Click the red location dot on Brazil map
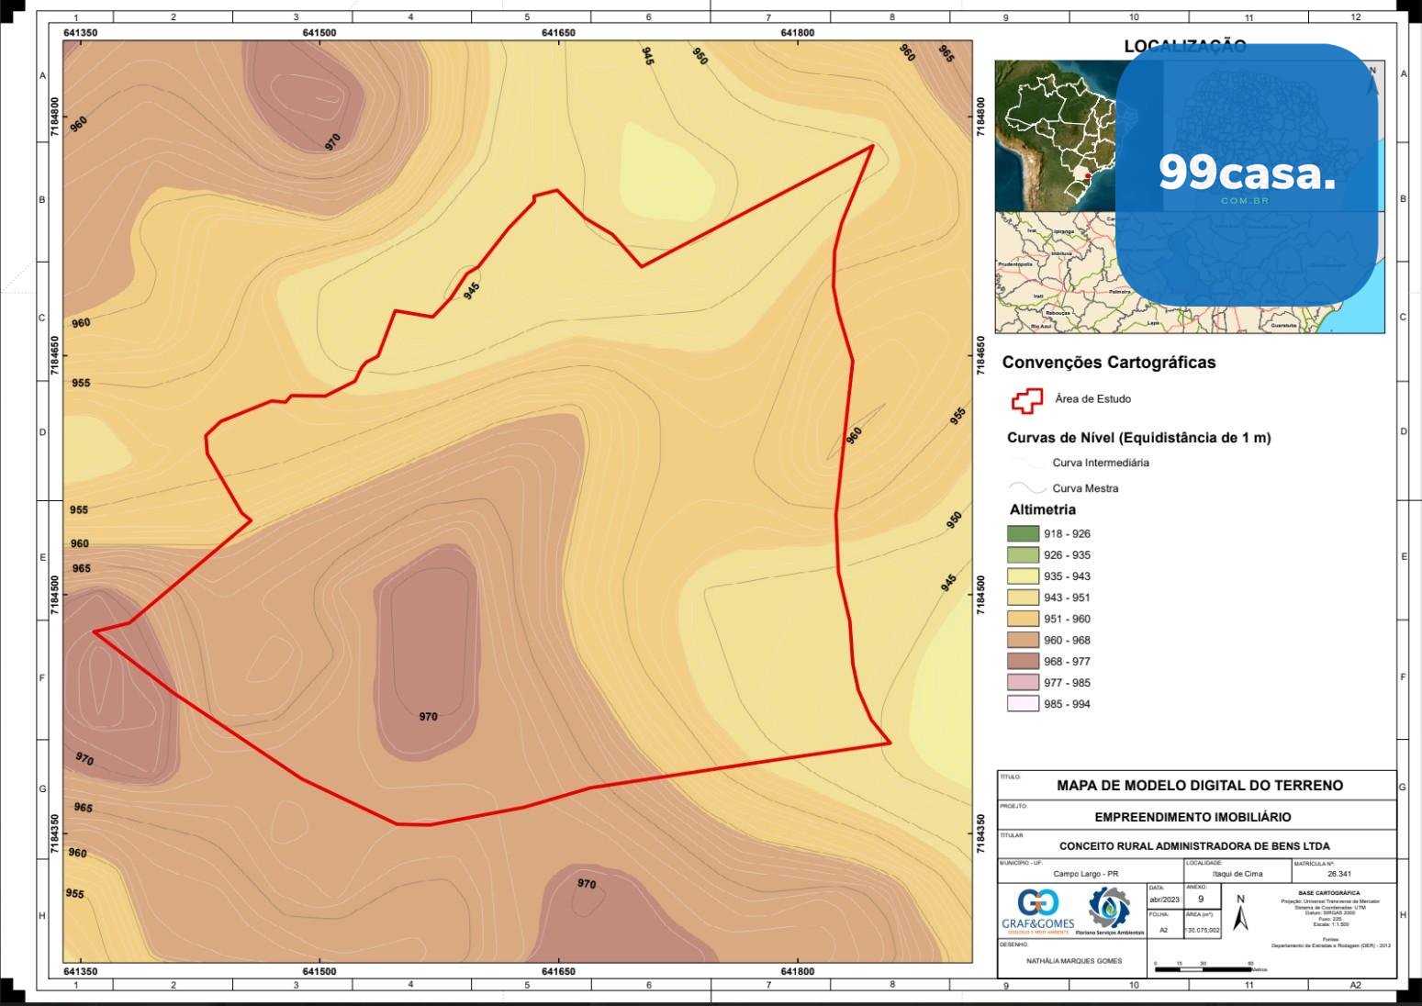Screen dimensions: 1422x1006 click(x=1087, y=175)
